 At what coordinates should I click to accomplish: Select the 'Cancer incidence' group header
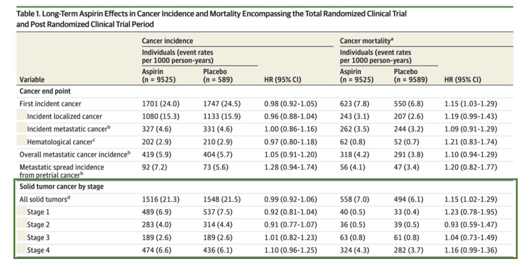click(x=167, y=41)
